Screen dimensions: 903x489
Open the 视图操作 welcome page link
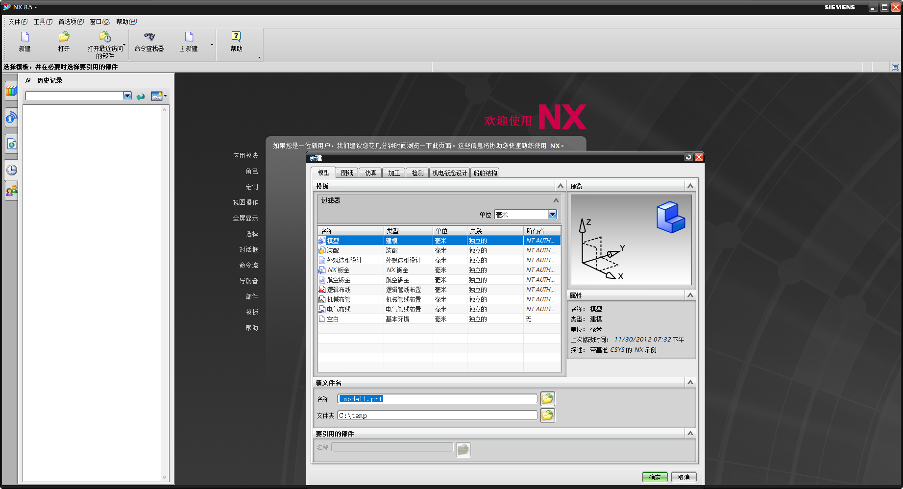click(x=245, y=202)
